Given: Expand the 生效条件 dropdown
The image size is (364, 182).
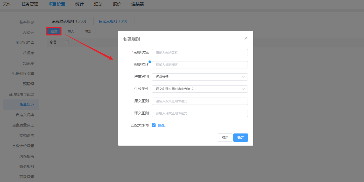Looking at the screenshot, I should pos(200,89).
